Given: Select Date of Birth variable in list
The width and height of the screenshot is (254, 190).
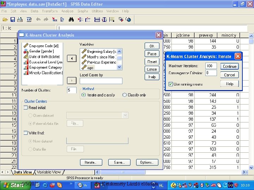Looking at the screenshot, I should tap(42, 57).
